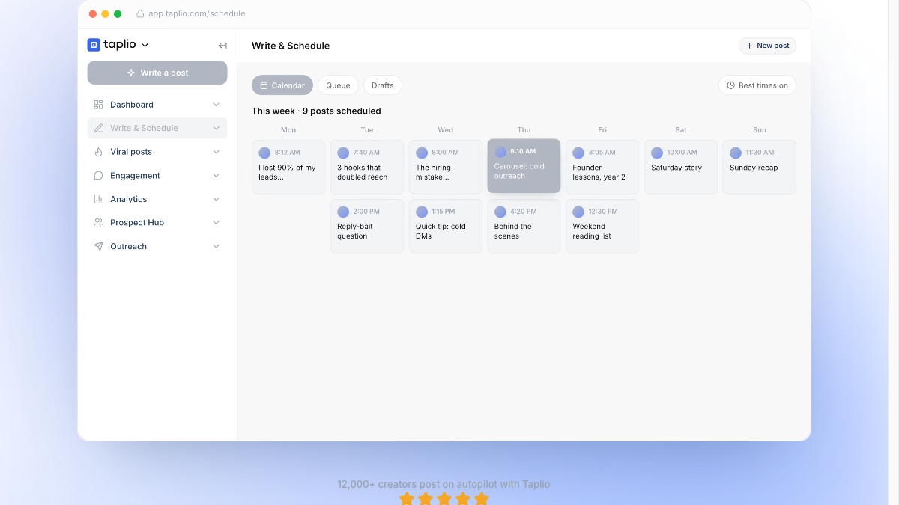Open Engagement in the sidebar

point(157,176)
